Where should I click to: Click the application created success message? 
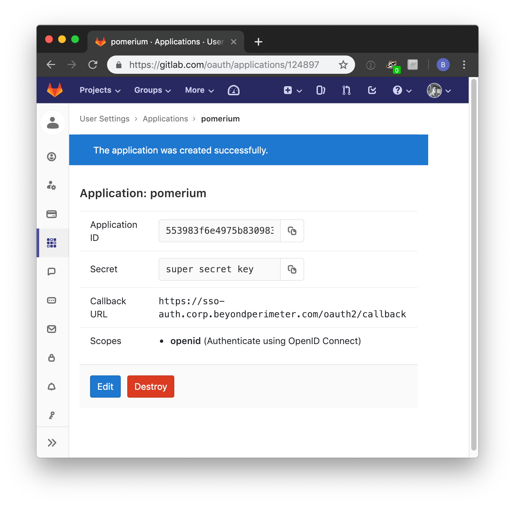(180, 150)
